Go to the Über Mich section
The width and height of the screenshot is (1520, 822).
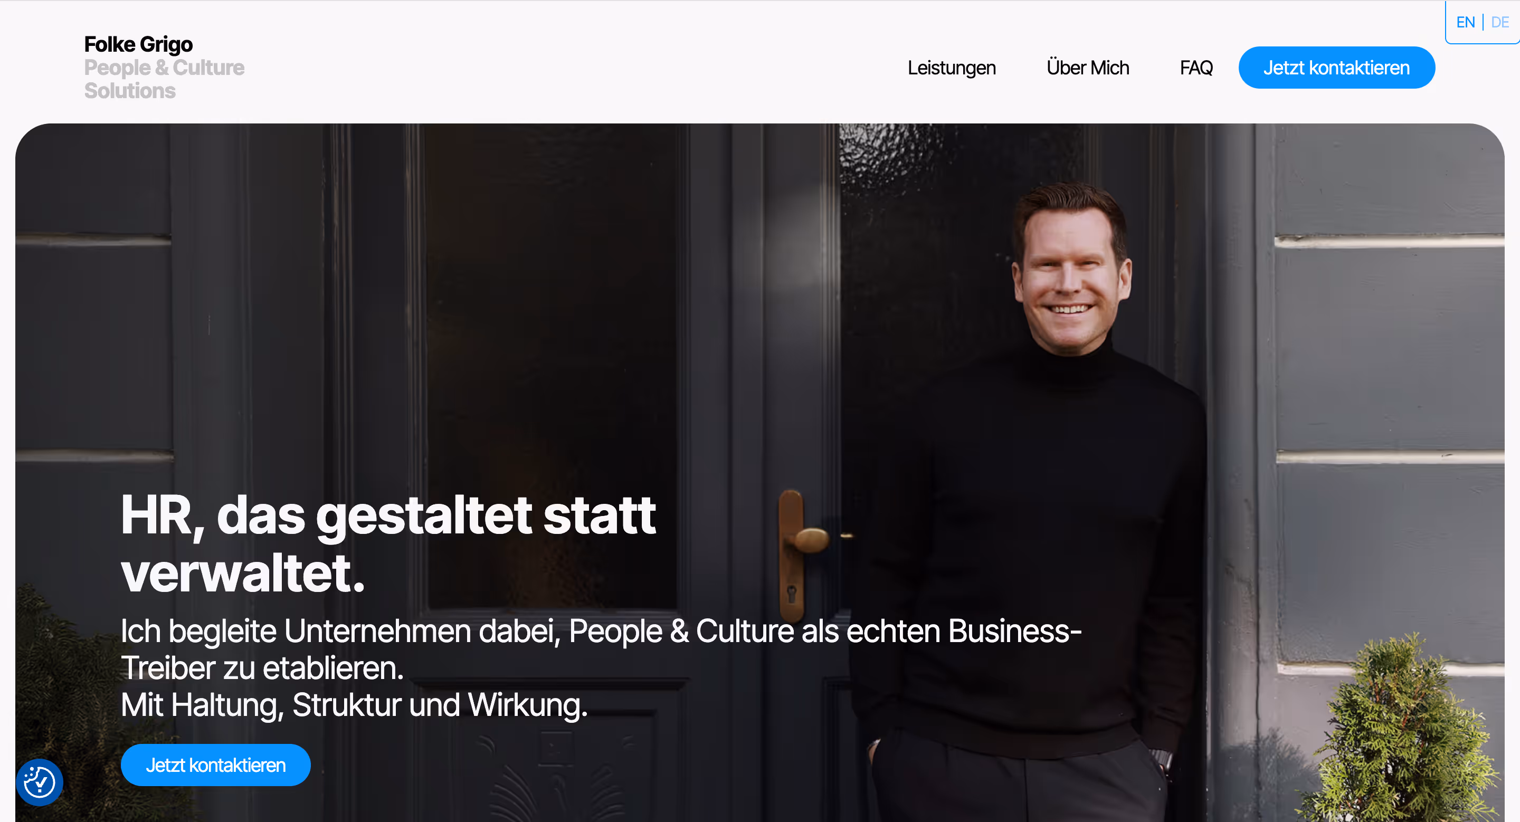coord(1087,68)
